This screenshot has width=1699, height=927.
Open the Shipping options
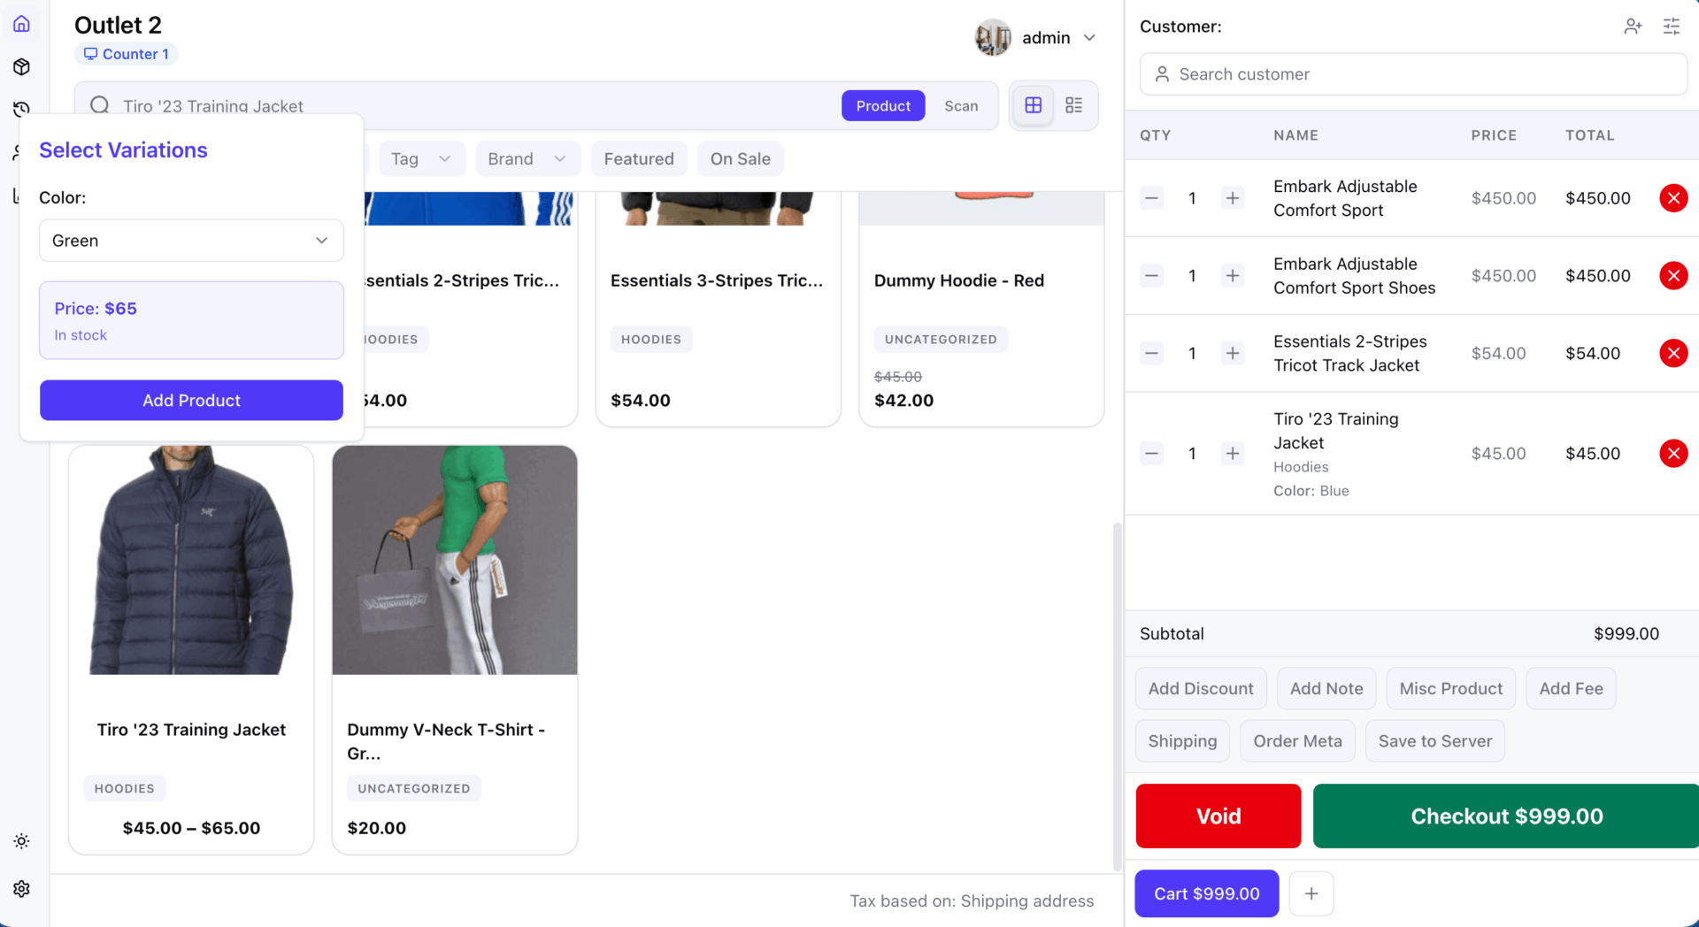click(1182, 741)
